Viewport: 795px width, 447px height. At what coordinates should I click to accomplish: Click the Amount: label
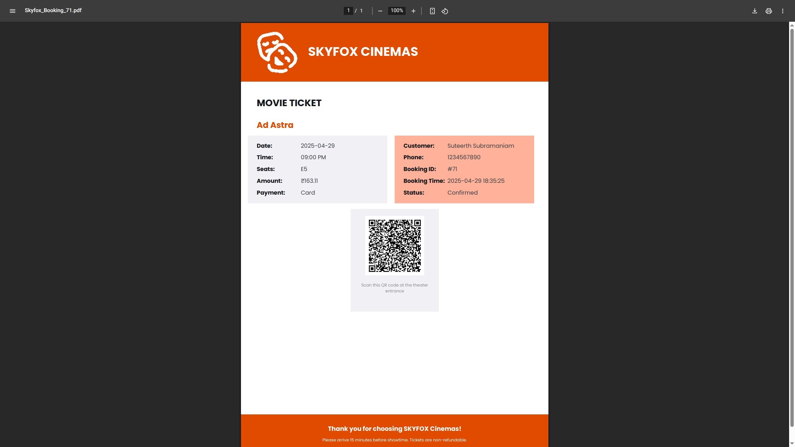[269, 181]
